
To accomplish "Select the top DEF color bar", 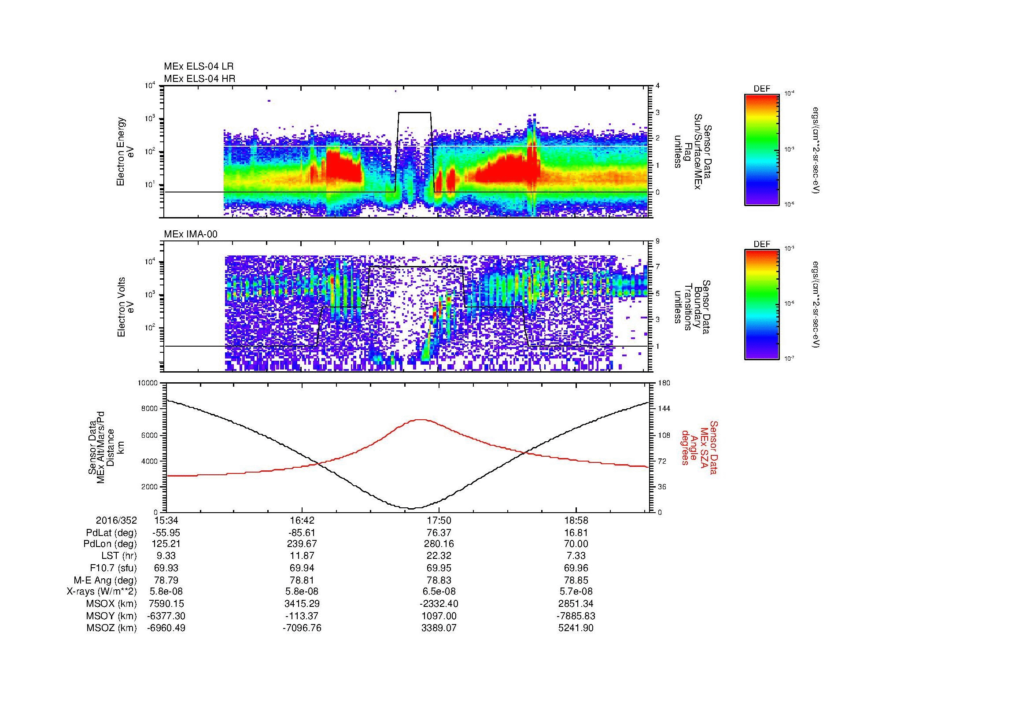I will [762, 149].
